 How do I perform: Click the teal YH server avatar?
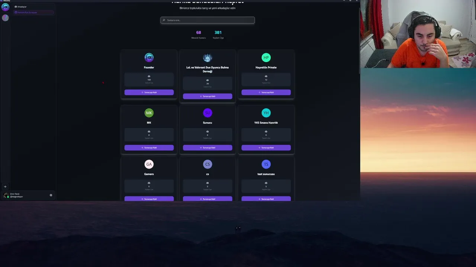(266, 113)
